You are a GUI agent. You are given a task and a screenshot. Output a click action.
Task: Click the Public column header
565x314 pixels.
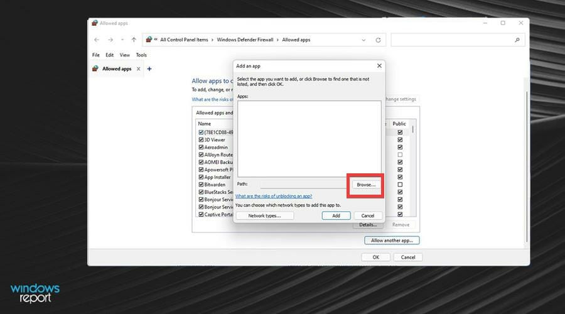[399, 124]
